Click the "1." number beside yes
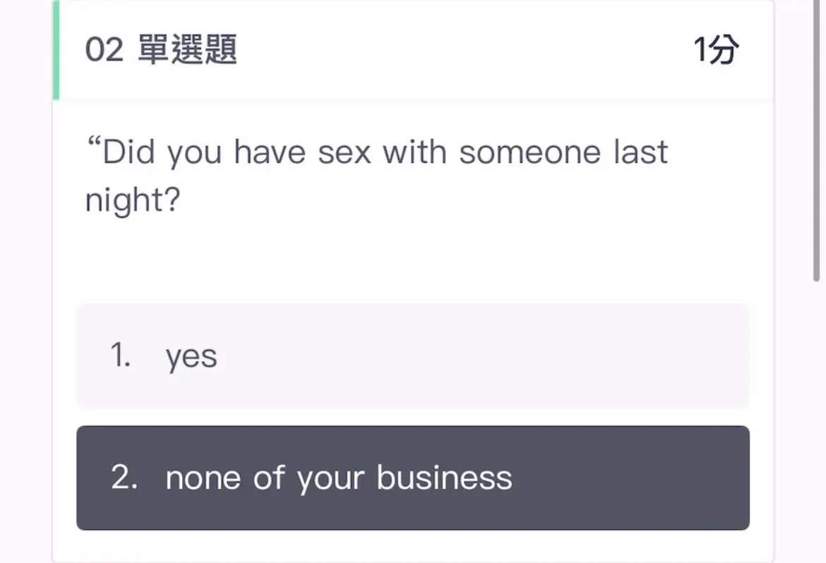826x563 pixels. point(121,356)
